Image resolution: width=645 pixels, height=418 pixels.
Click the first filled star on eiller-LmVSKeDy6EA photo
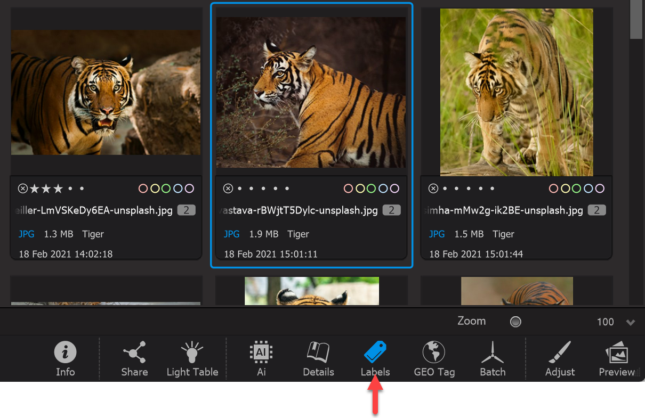35,188
